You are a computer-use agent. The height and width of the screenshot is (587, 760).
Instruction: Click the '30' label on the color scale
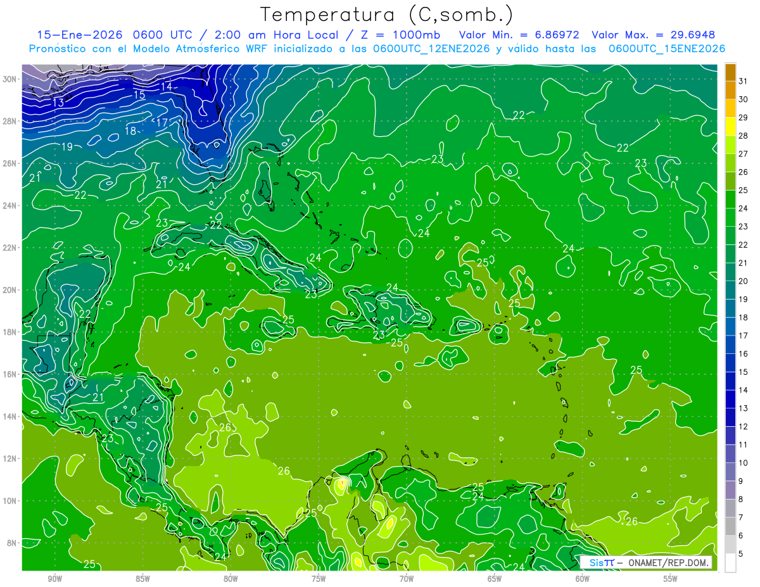(744, 99)
